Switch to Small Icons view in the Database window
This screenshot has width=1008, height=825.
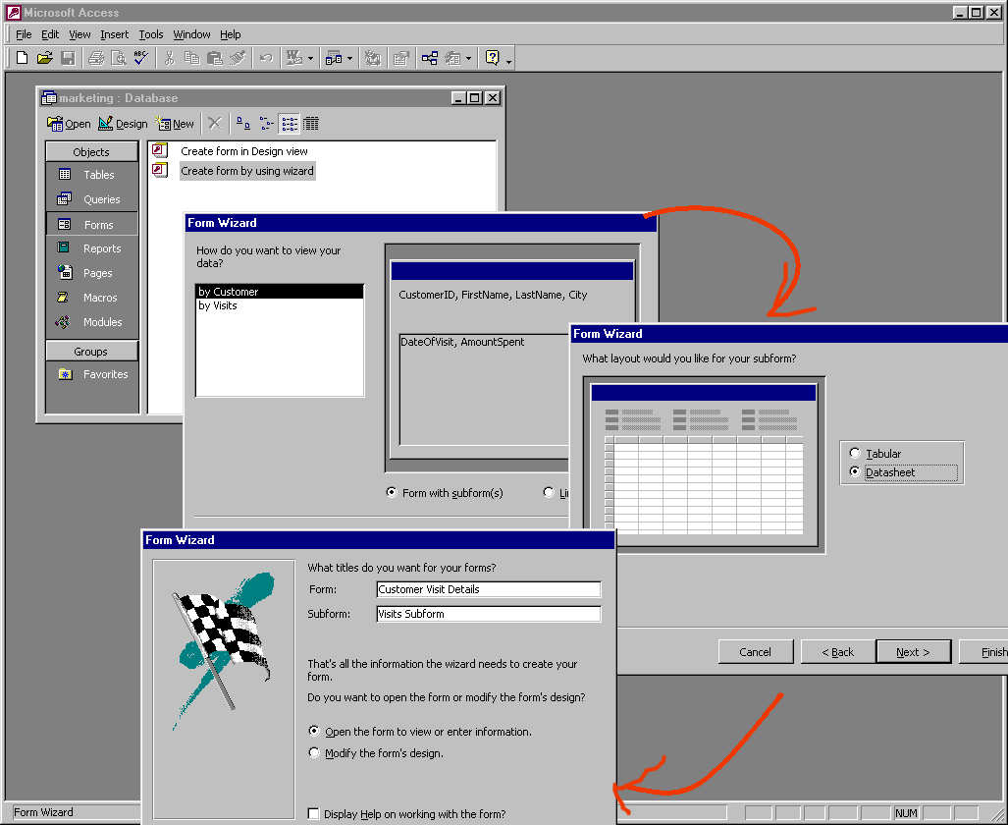[x=266, y=123]
